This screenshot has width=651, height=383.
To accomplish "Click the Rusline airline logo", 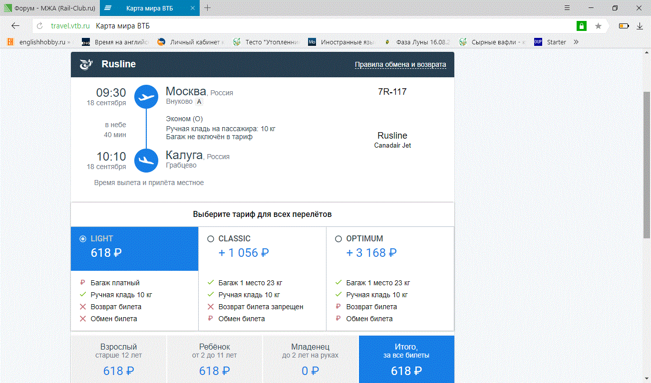I will coord(87,64).
